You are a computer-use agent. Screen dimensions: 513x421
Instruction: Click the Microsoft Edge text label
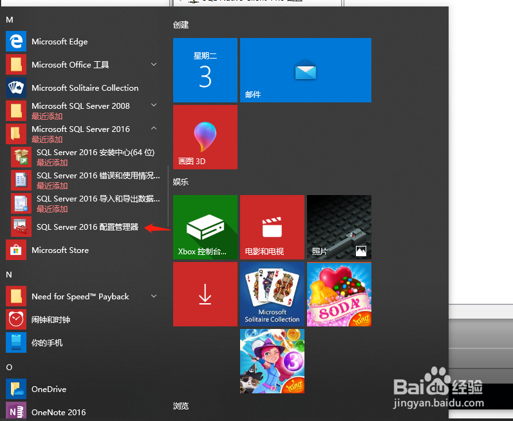60,42
